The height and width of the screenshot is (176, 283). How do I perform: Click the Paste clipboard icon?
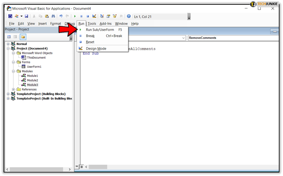click(x=47, y=16)
